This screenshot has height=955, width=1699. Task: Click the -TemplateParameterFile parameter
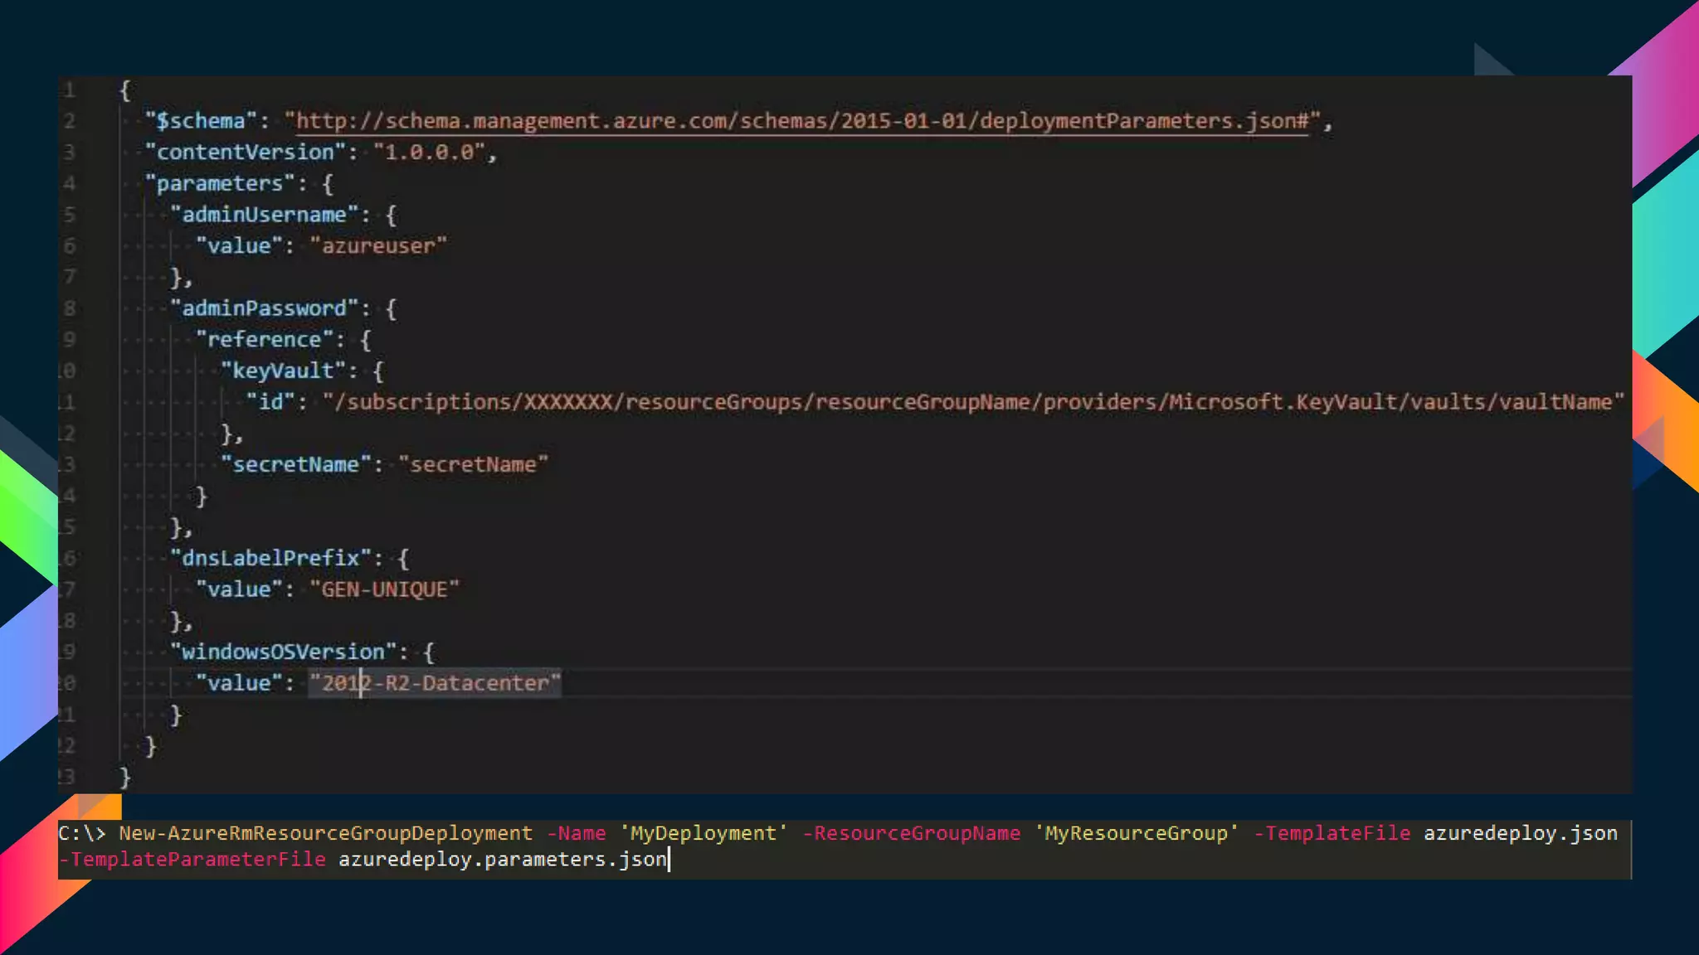(x=192, y=860)
